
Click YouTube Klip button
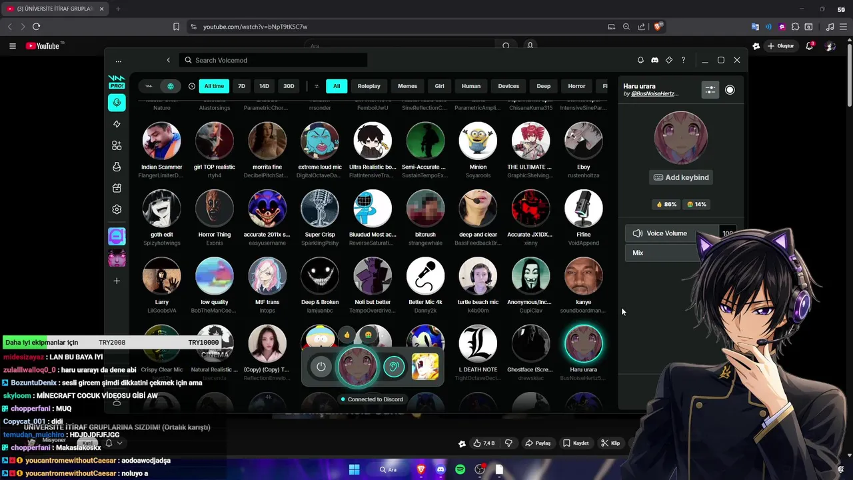click(610, 443)
